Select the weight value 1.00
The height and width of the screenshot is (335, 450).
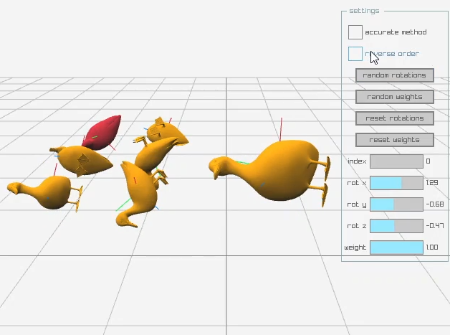[432, 247]
